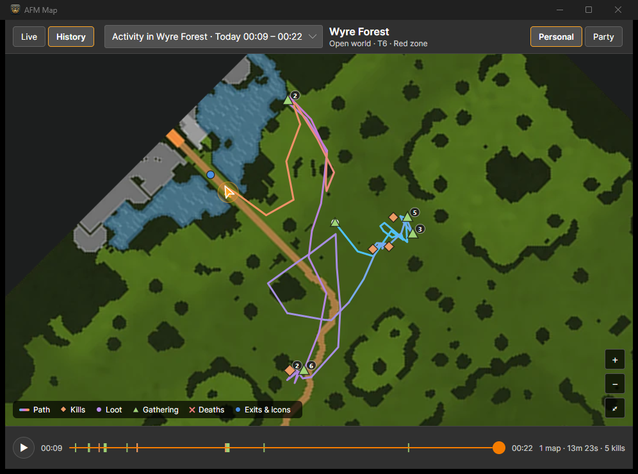The width and height of the screenshot is (638, 474).
Task: Click the Wyre Forest map title
Action: point(359,32)
